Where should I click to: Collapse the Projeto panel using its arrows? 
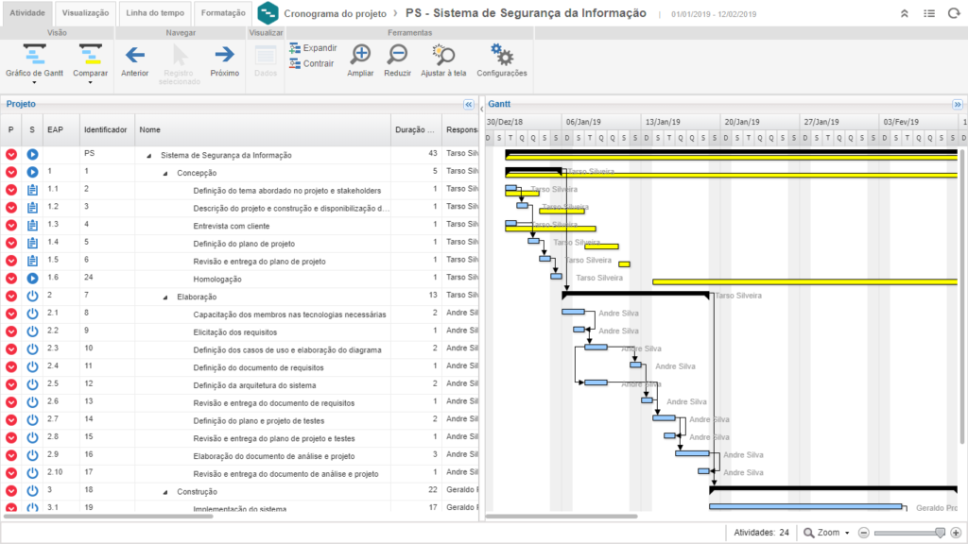click(469, 105)
